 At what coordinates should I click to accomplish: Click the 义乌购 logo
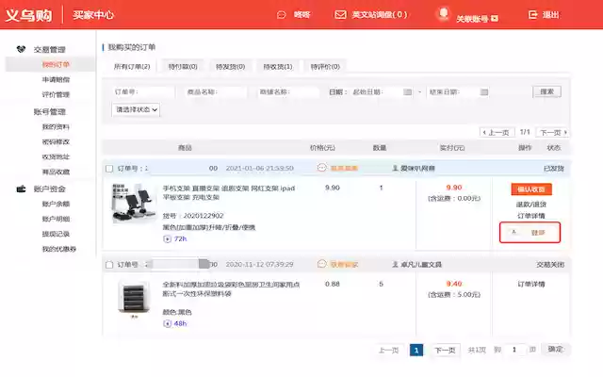click(x=29, y=15)
